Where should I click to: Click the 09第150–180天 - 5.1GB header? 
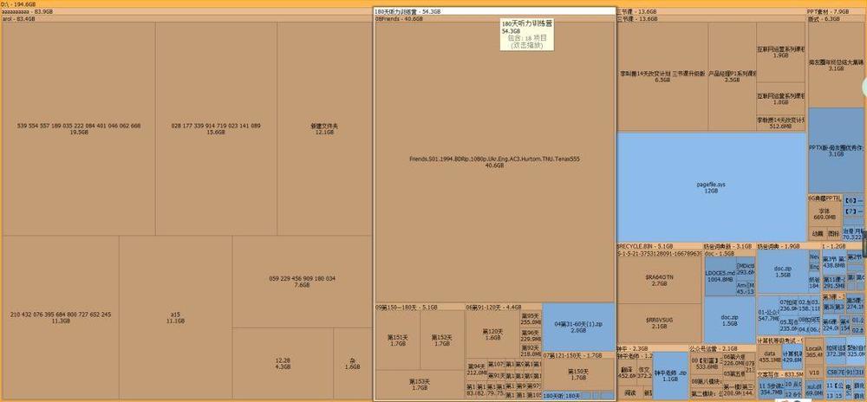[420, 307]
